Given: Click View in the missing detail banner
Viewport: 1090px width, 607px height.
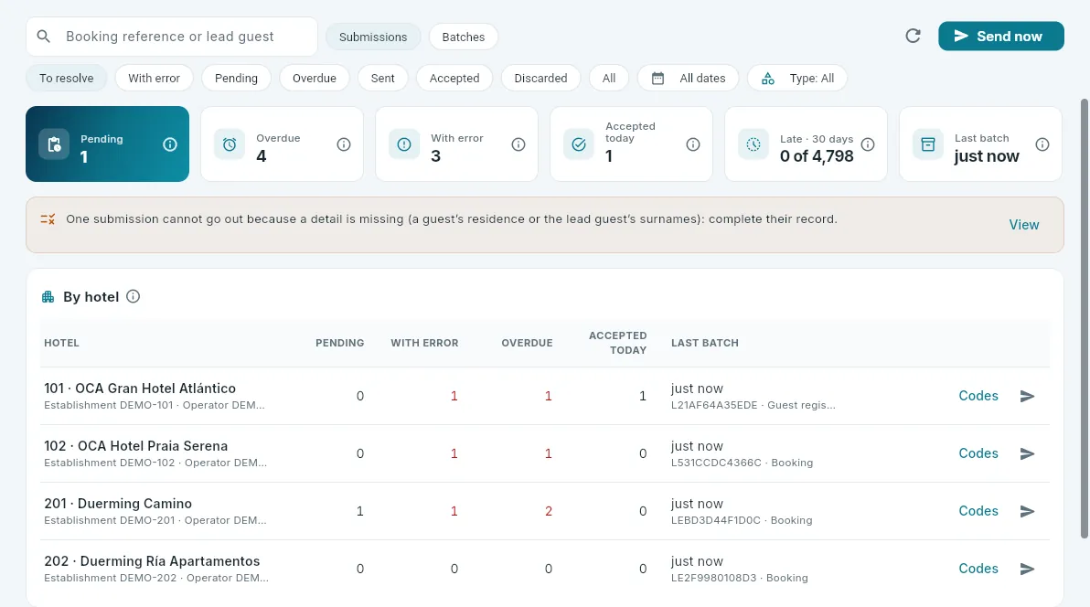Looking at the screenshot, I should coord(1024,225).
